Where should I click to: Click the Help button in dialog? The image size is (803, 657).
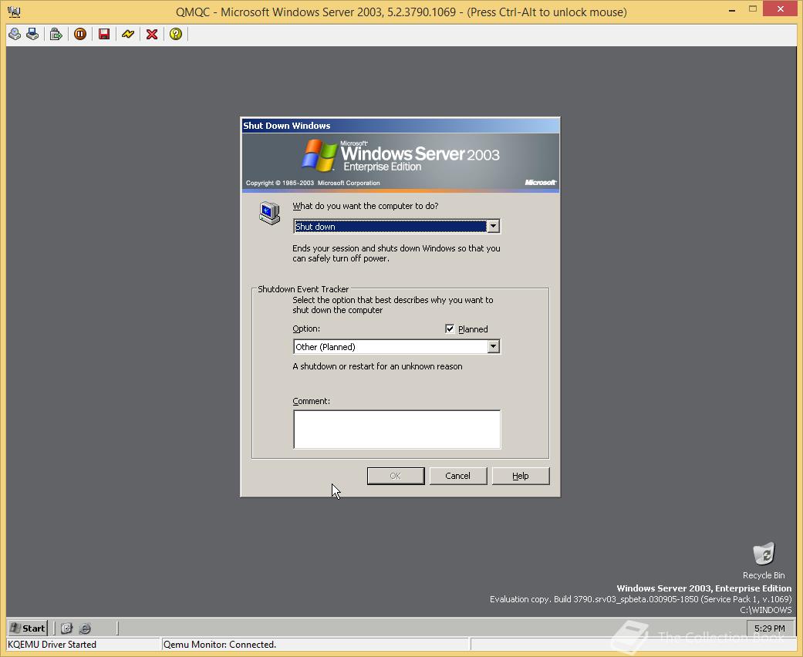(x=521, y=476)
